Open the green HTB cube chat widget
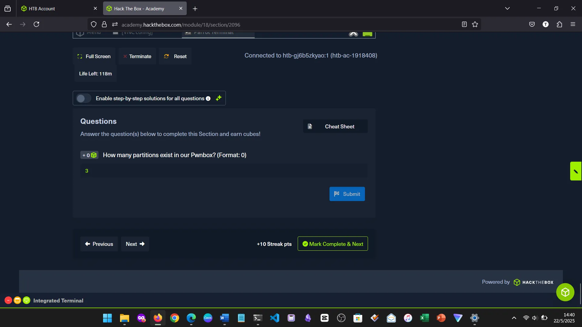The image size is (582, 327). [x=565, y=292]
